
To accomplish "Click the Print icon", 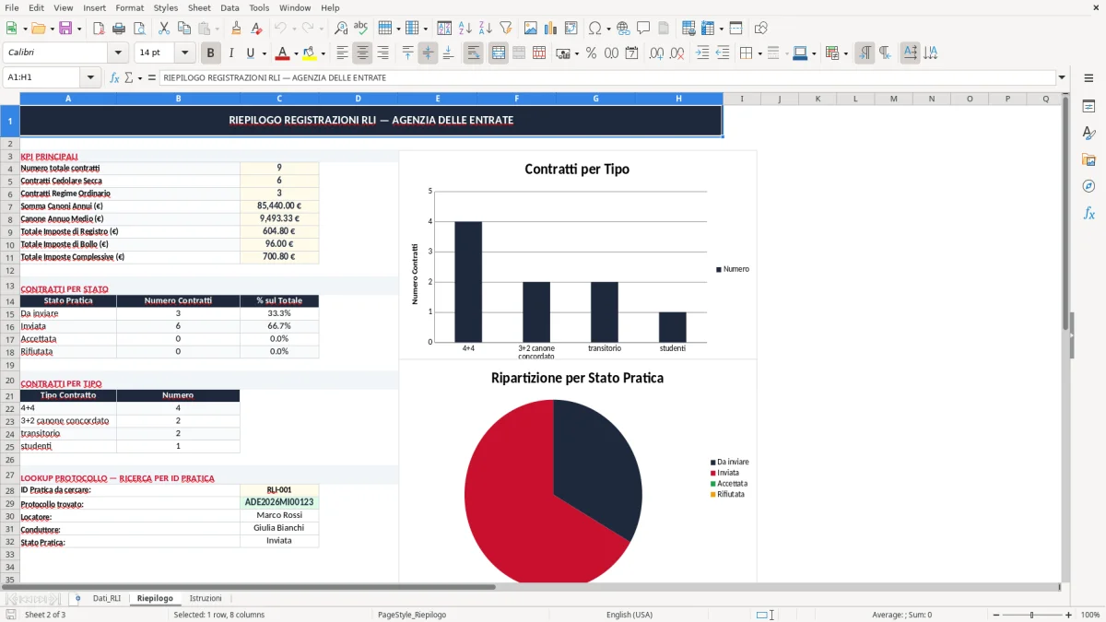I will [x=118, y=29].
